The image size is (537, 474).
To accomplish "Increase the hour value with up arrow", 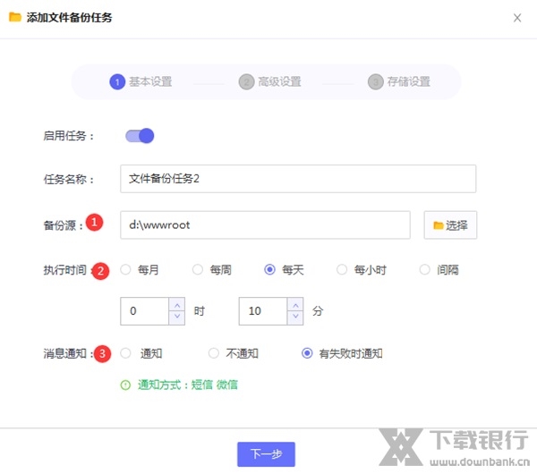I will point(177,305).
